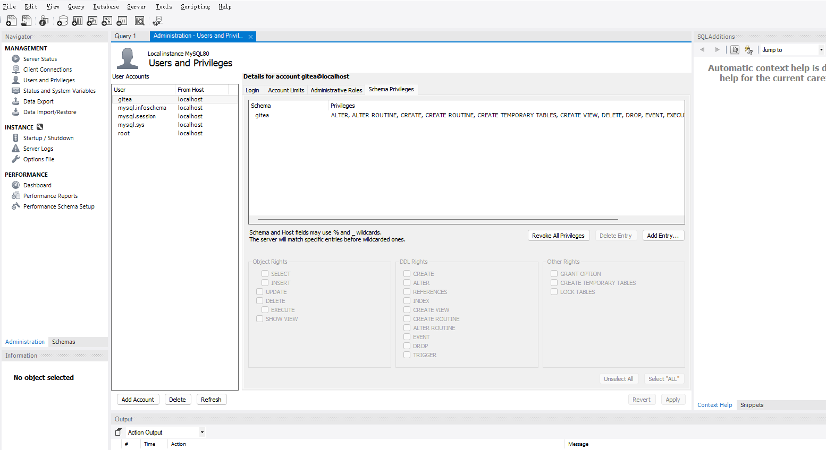Reconnect to DBMS toolbar icon
Viewport: 826px width, 450px height.
click(157, 21)
